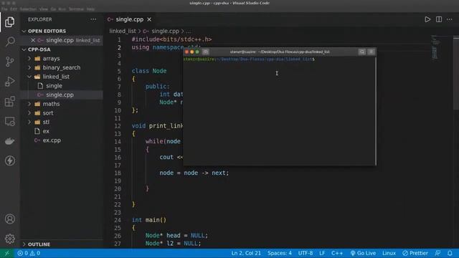Open the View menu
The image size is (459, 258).
44,9
